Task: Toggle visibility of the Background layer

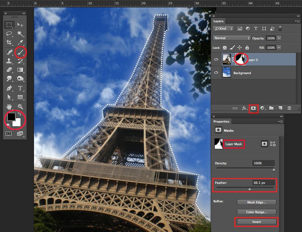Action: (216, 73)
